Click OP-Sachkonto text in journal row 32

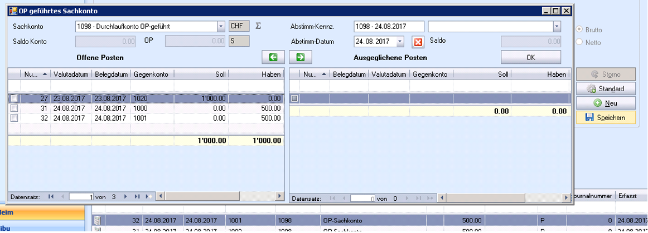click(x=341, y=221)
